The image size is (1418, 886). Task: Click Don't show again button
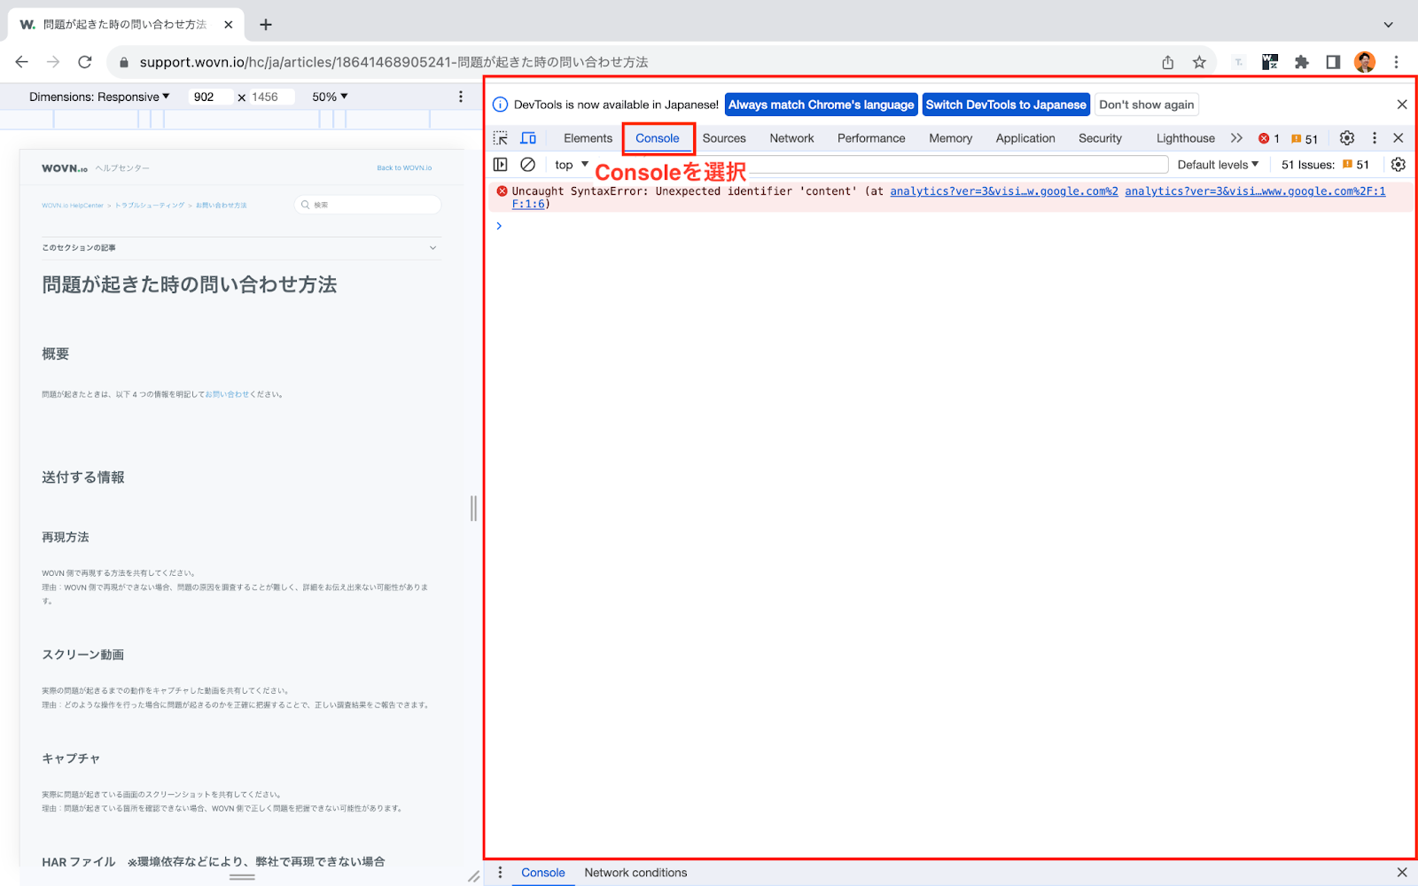pyautogui.click(x=1147, y=105)
